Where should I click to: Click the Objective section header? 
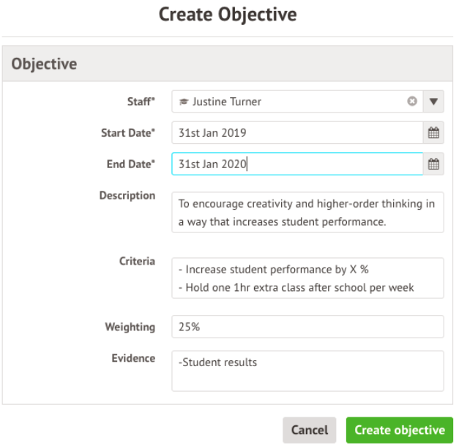click(x=45, y=64)
